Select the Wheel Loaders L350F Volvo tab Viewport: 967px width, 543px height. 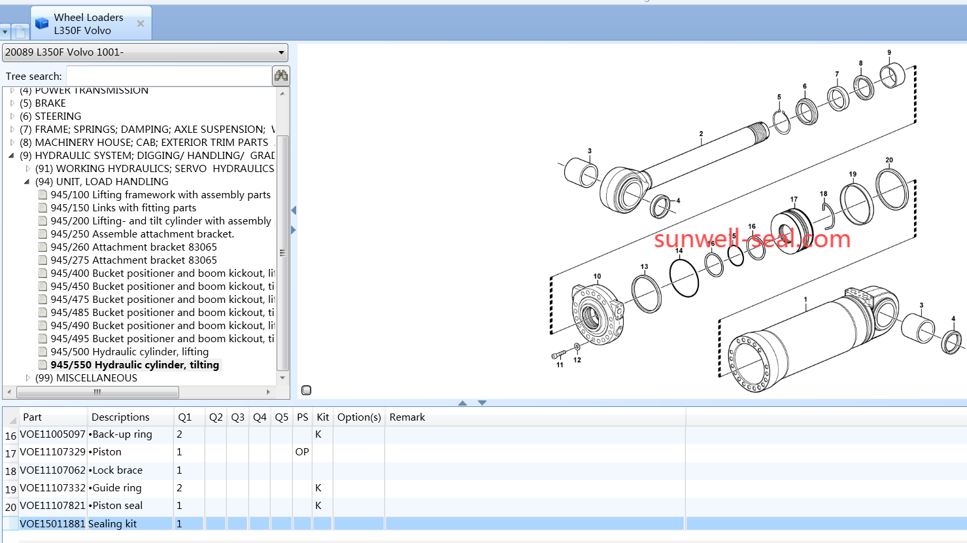coord(88,24)
